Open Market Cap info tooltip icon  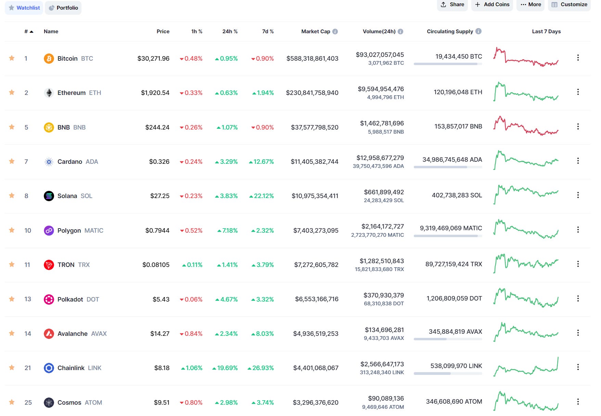pyautogui.click(x=335, y=32)
